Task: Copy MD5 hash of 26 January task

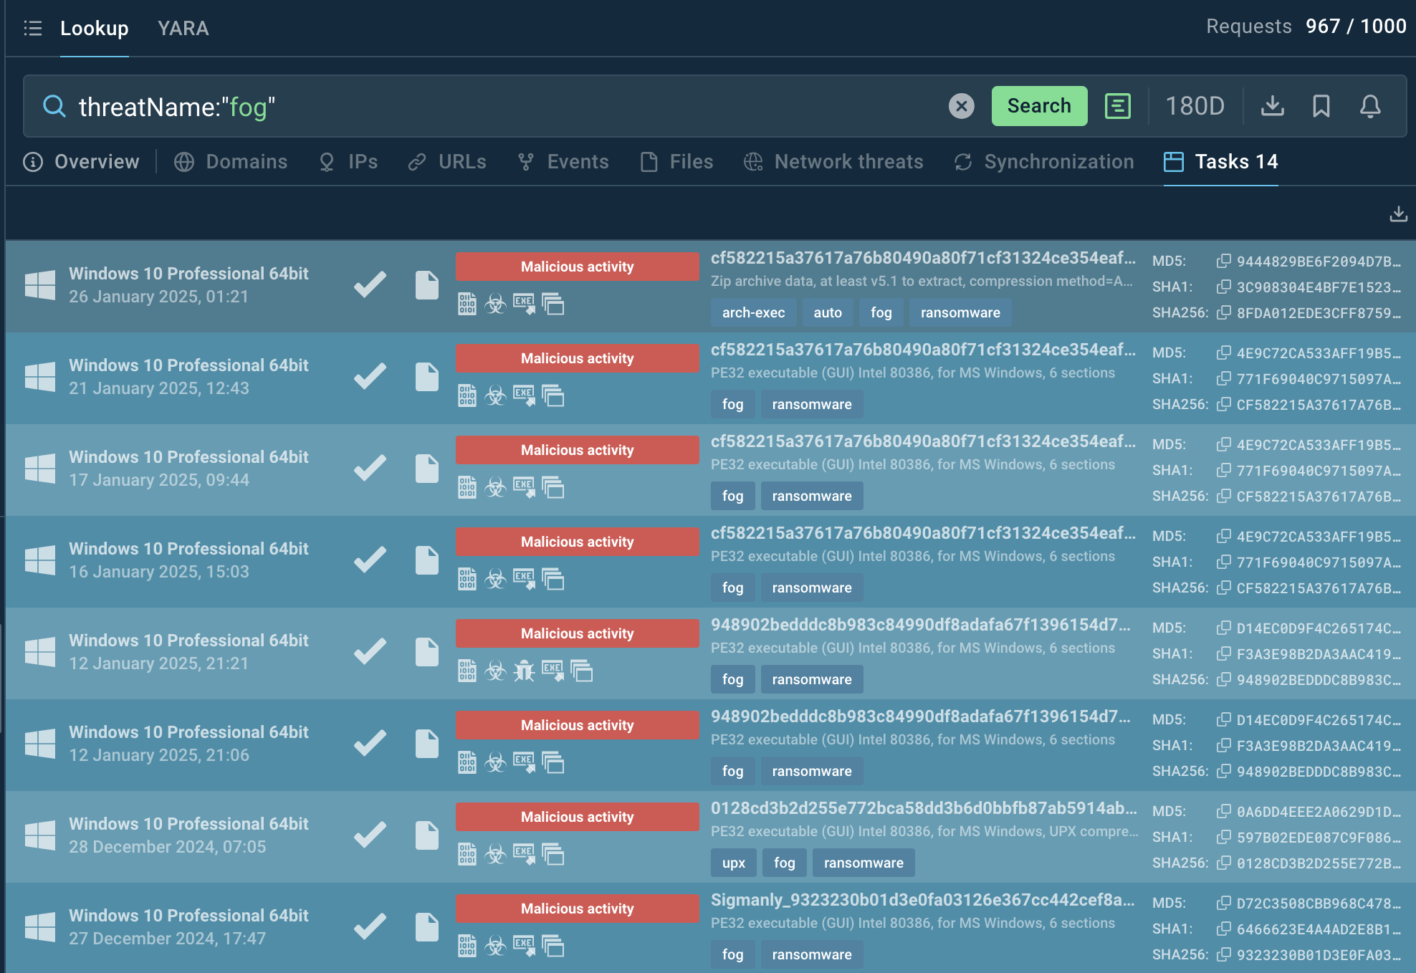Action: [1224, 261]
